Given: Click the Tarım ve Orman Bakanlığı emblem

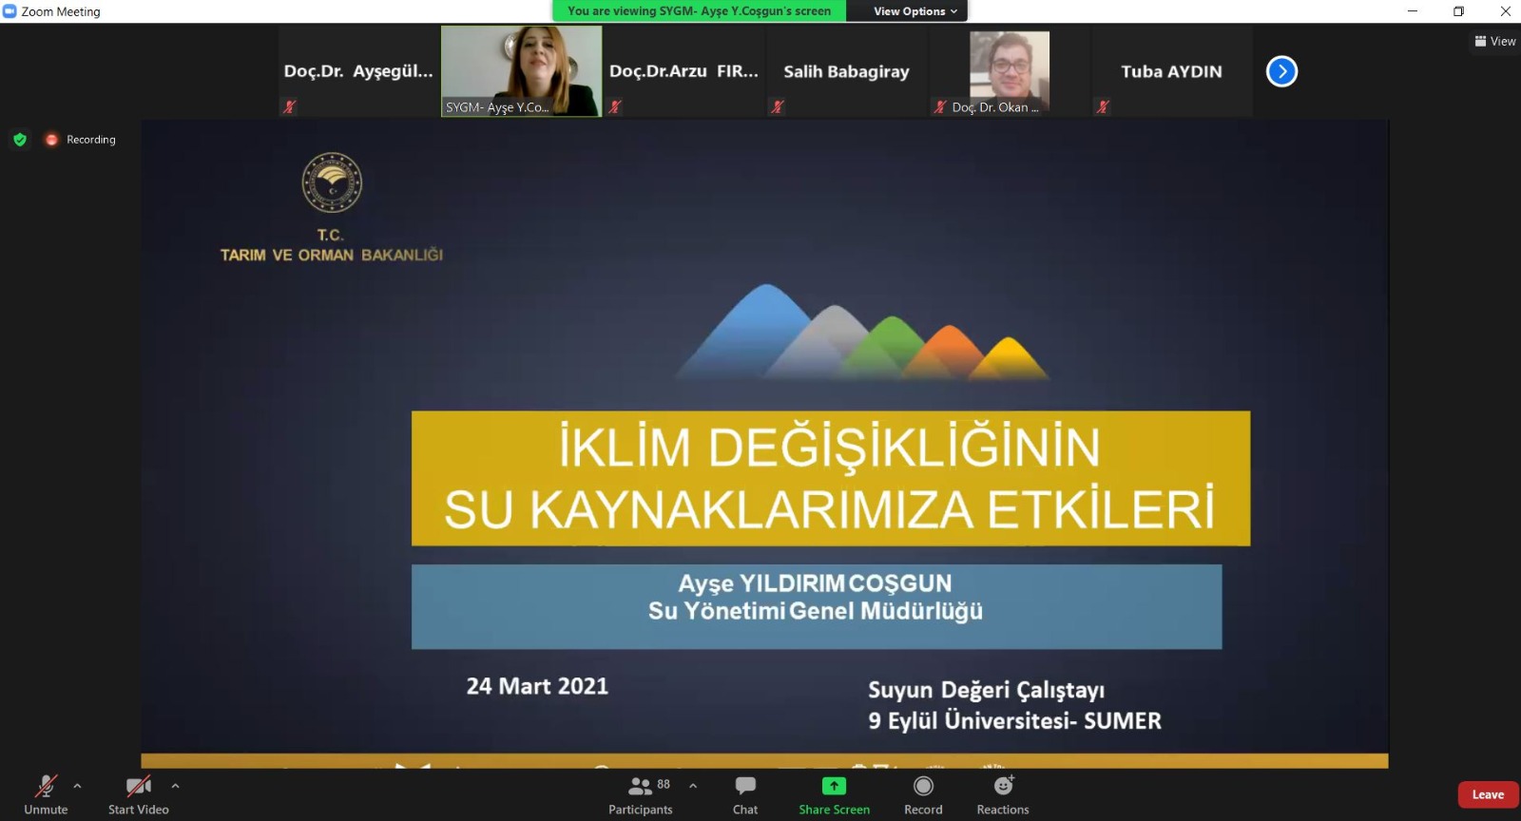Looking at the screenshot, I should (x=332, y=182).
